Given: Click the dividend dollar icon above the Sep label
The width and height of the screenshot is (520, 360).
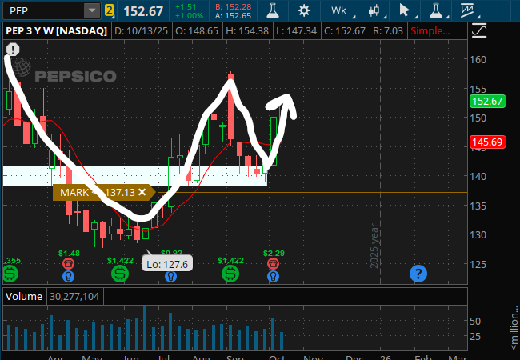Looking at the screenshot, I should pyautogui.click(x=230, y=274).
